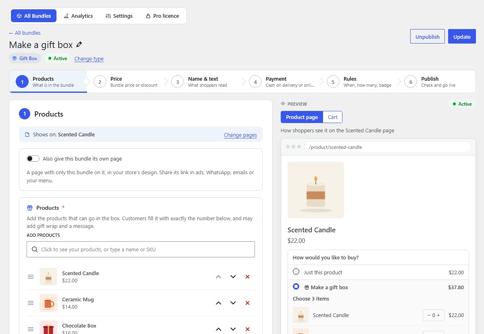This screenshot has width=484, height=334.
Task: Select 'Make a gift box' radio option
Action: (296, 287)
